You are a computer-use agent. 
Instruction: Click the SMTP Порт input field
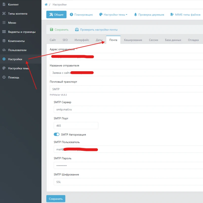76,126
